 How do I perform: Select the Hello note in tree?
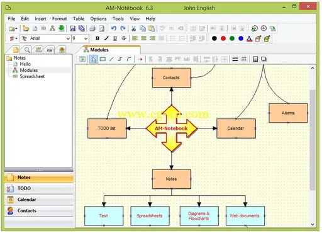(25, 64)
